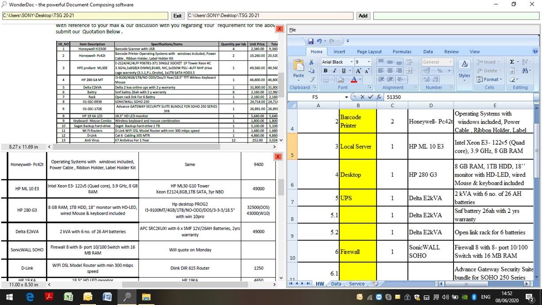Open the Windows Start menu
Viewport: 542px width, 305px height.
coord(9,297)
